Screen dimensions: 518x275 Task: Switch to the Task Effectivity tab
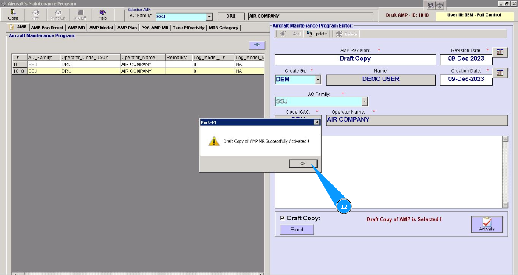pos(188,28)
